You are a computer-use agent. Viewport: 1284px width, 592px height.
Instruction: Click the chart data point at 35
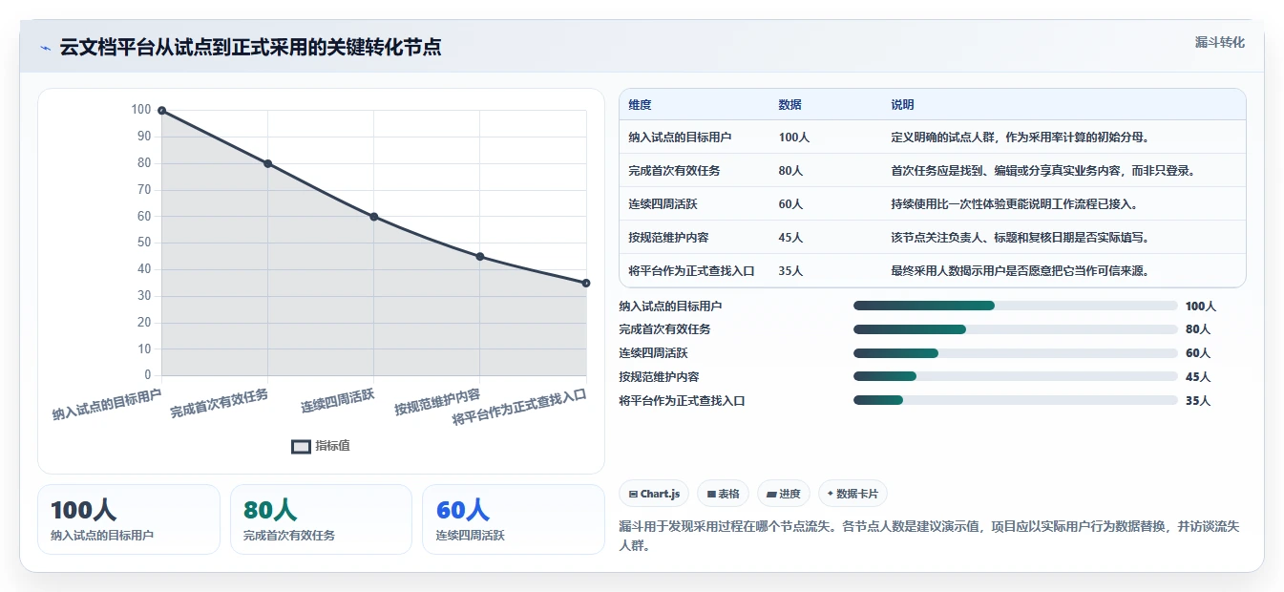point(585,283)
